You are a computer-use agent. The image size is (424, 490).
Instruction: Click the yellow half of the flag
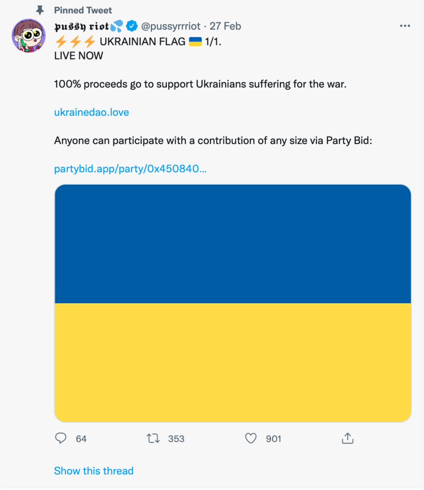233,363
